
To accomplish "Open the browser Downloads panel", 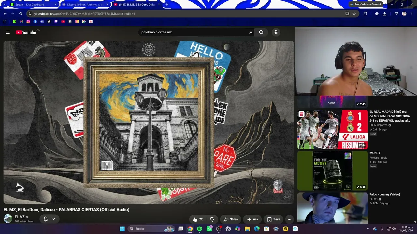I will coord(385,14).
